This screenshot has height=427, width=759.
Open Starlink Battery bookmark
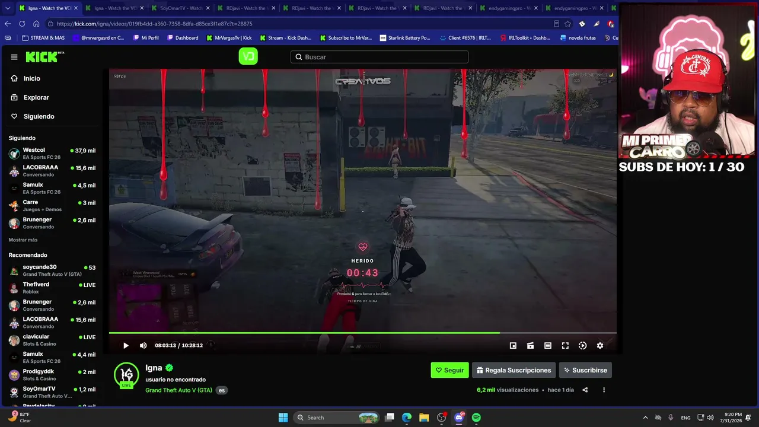tap(405, 38)
